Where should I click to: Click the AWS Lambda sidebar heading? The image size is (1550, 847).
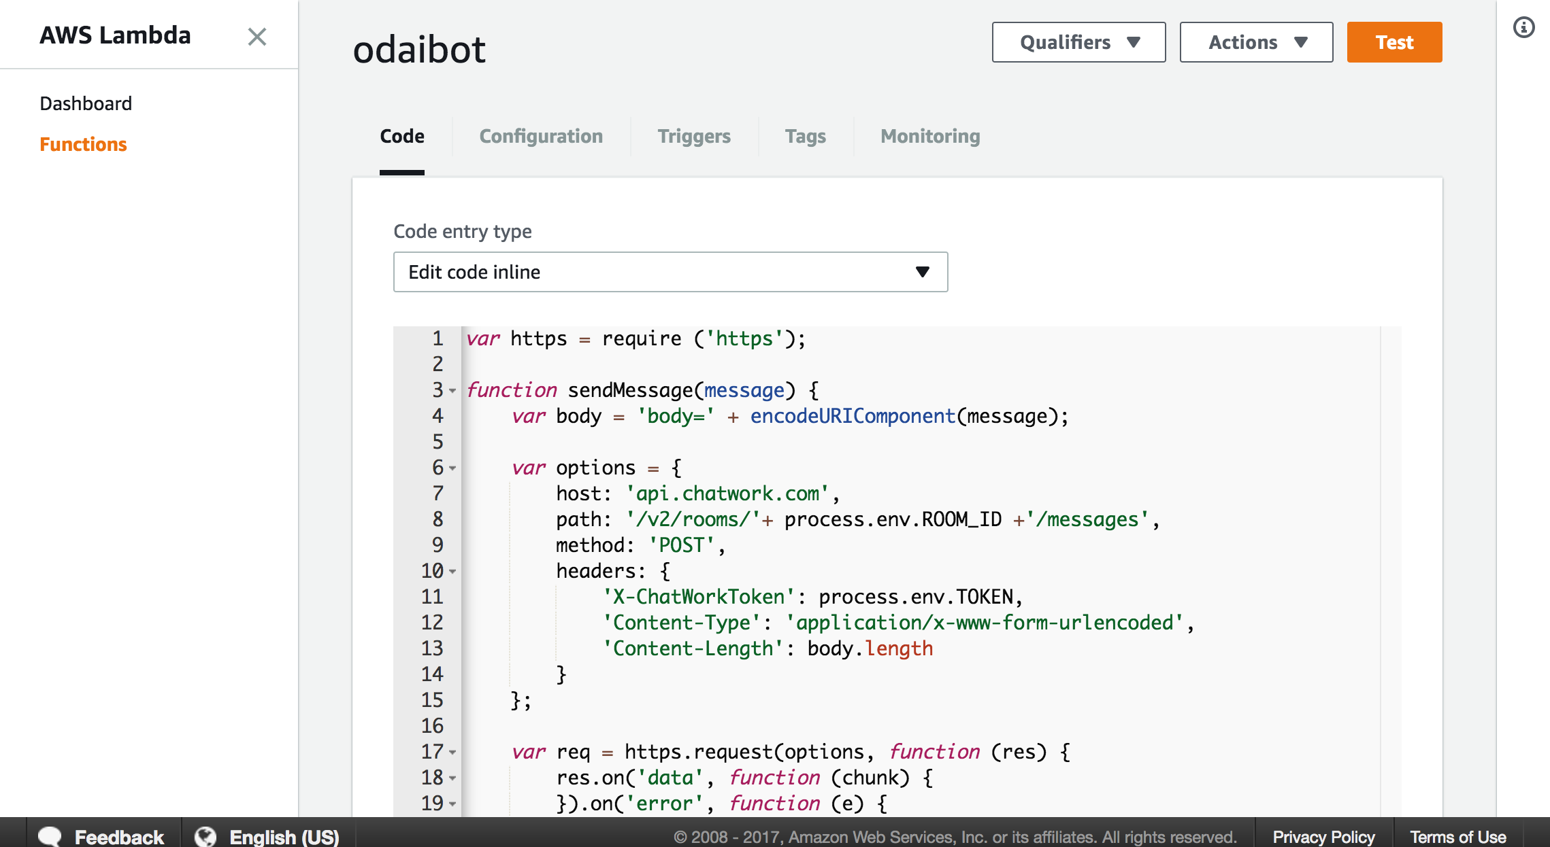(x=115, y=35)
